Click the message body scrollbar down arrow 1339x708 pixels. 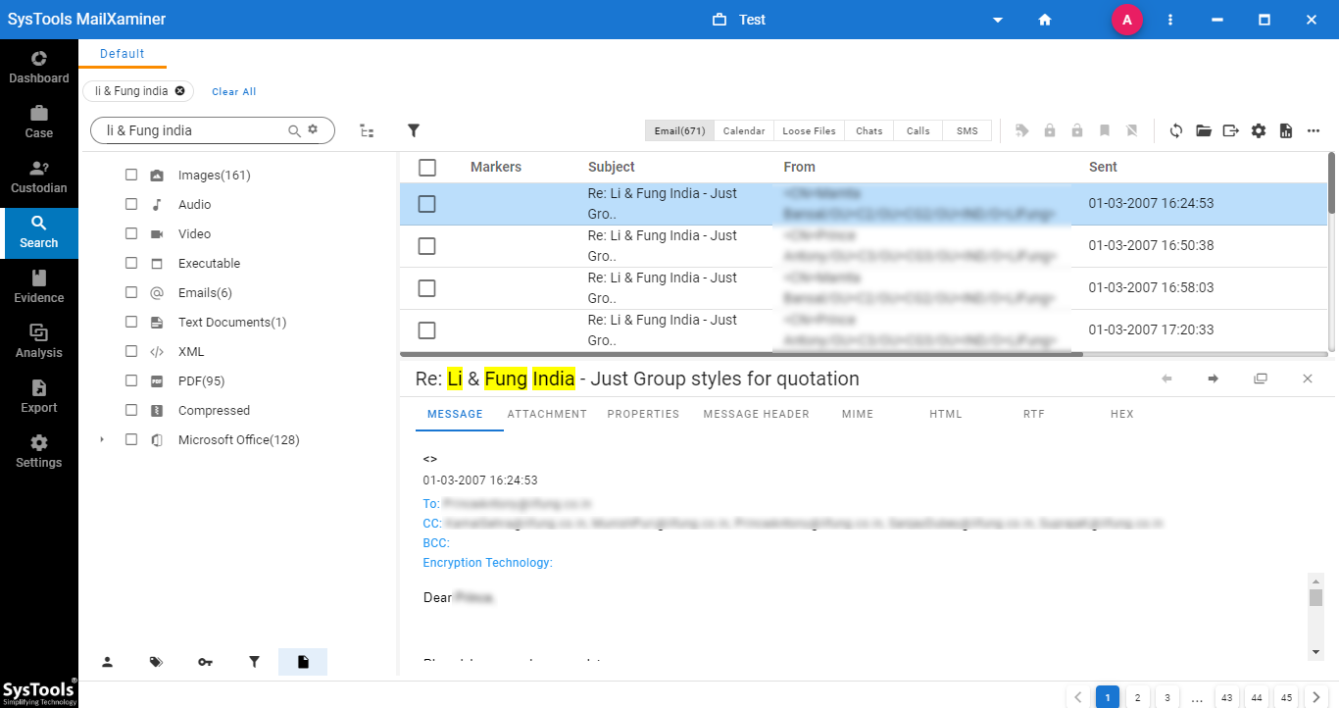coord(1315,652)
